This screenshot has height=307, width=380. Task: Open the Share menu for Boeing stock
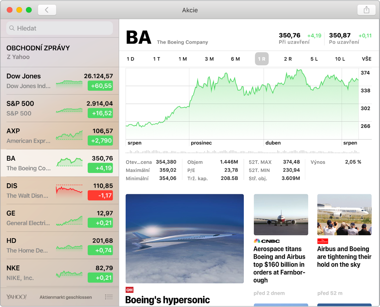click(366, 10)
